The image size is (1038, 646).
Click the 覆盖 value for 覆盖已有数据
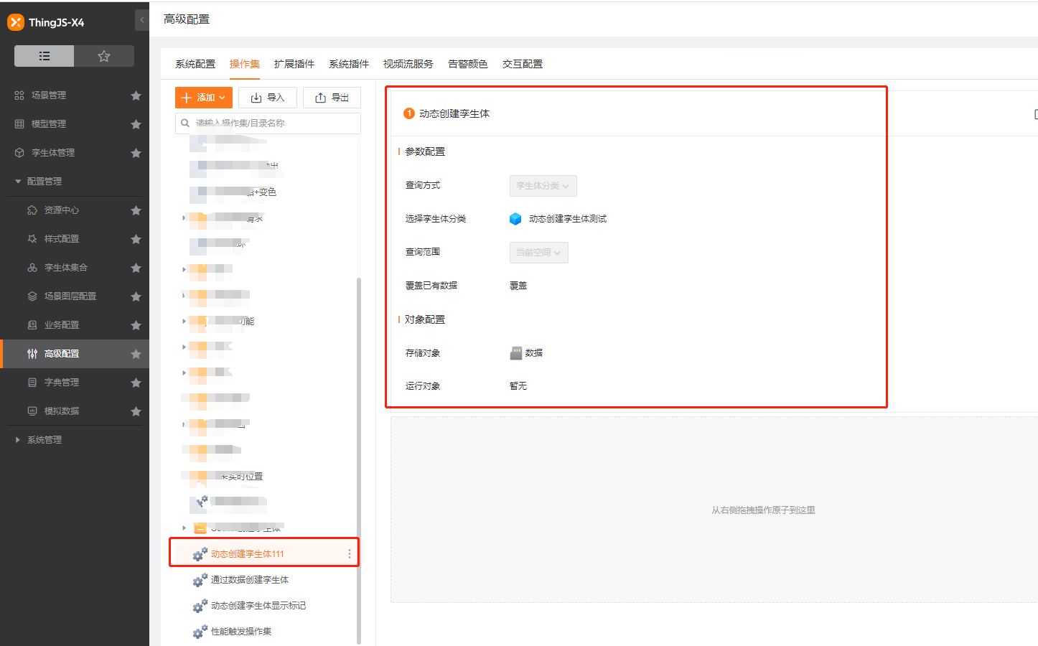click(x=518, y=286)
